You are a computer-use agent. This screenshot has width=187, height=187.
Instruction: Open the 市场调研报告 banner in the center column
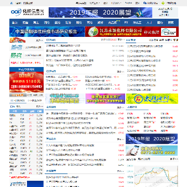point(65,99)
